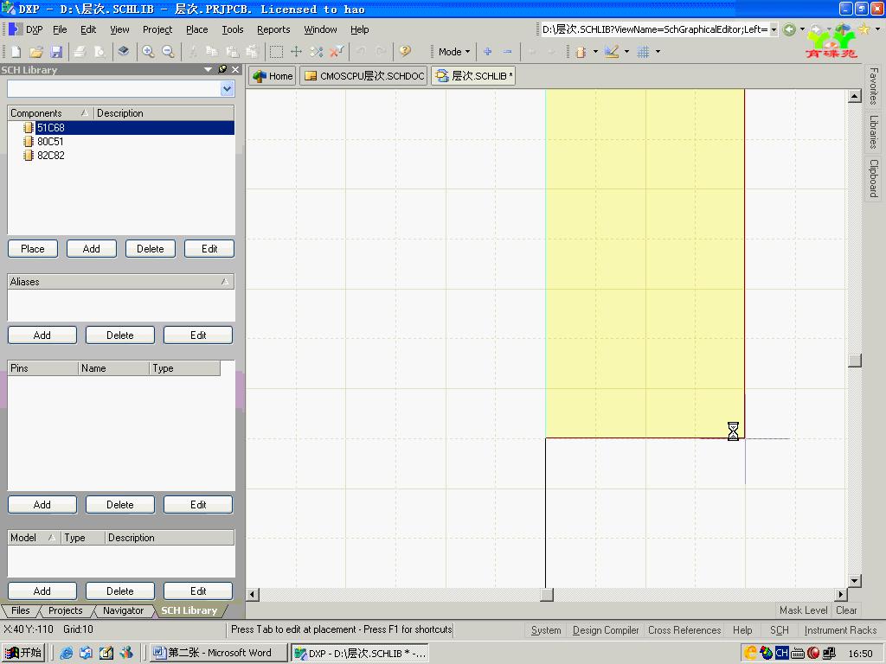
Task: Expand the address bar dropdown
Action: tap(774, 29)
